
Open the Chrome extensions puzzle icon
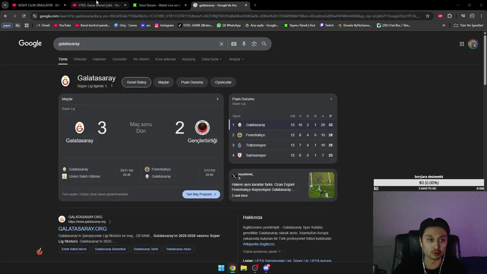(449, 16)
